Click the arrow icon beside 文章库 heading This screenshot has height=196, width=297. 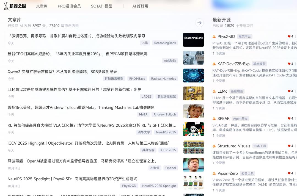coord(199,23)
